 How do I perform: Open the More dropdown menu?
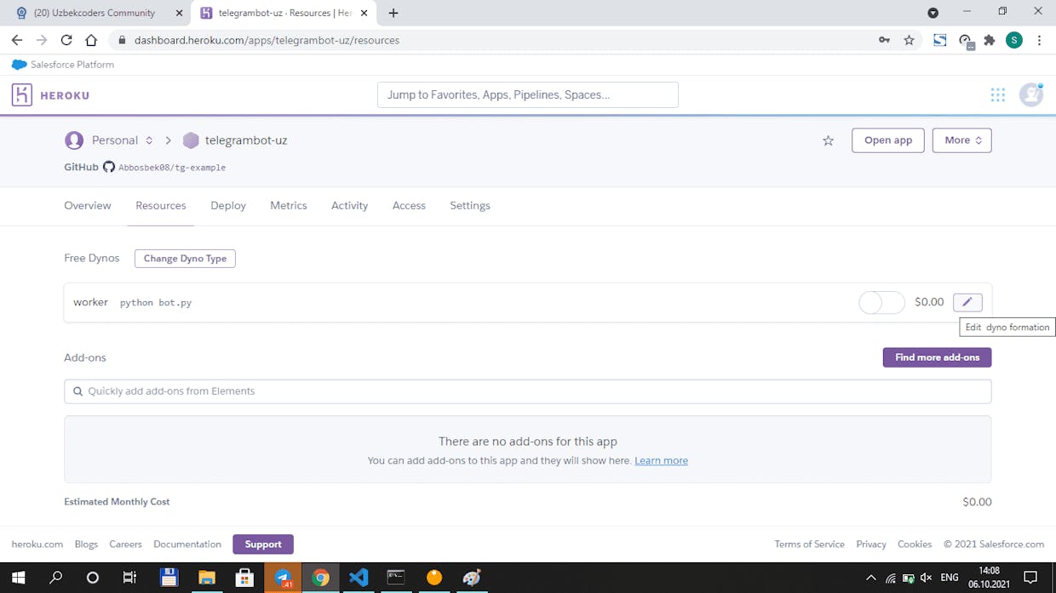pyautogui.click(x=962, y=140)
